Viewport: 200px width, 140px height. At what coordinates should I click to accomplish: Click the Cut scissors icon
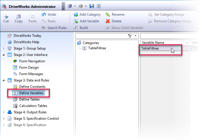pos(6,17)
